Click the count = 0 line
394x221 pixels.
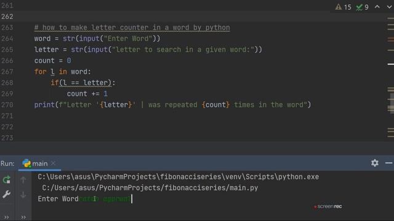point(52,61)
